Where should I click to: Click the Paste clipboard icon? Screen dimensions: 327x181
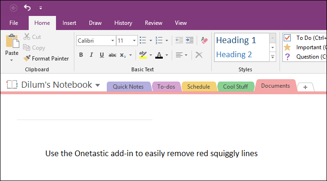[x=12, y=41]
